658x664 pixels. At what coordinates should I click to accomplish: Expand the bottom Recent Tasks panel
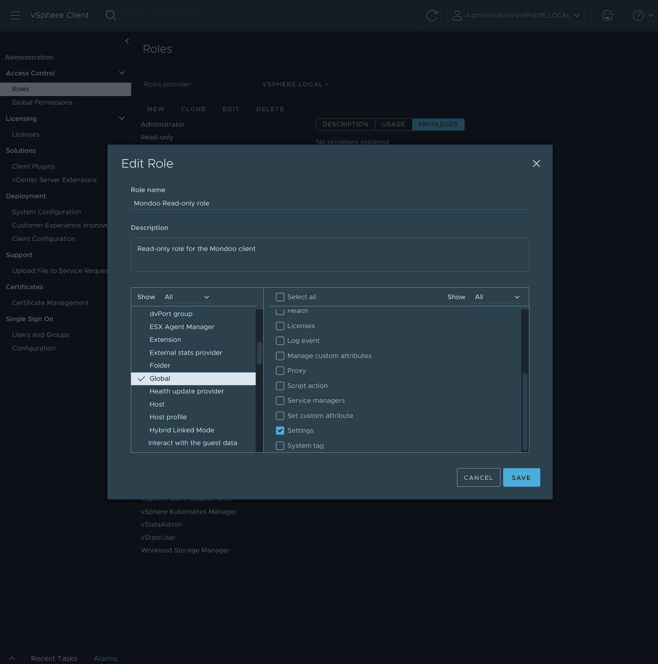pyautogui.click(x=12, y=658)
